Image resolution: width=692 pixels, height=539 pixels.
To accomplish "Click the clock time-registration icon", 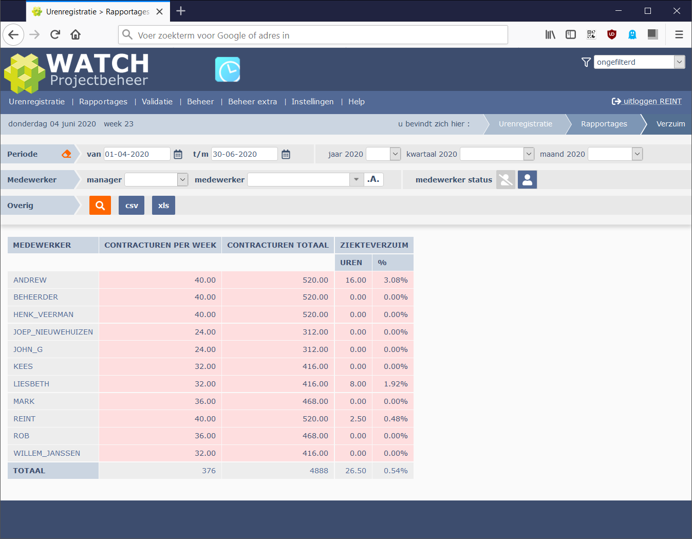I will click(228, 69).
